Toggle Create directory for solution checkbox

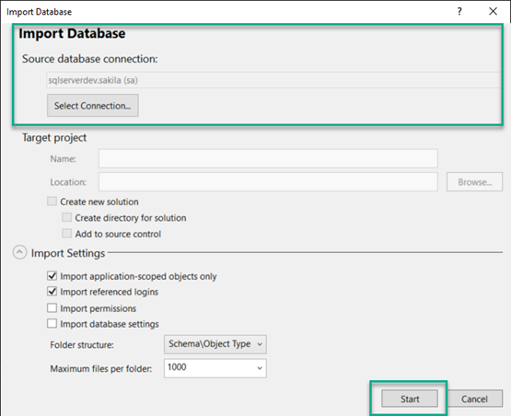point(67,217)
